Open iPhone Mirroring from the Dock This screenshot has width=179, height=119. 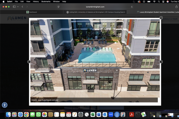(123, 115)
